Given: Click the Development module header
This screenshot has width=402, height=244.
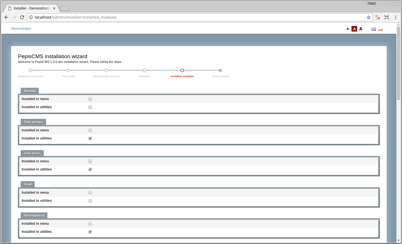Looking at the screenshot, I should coord(34,215).
